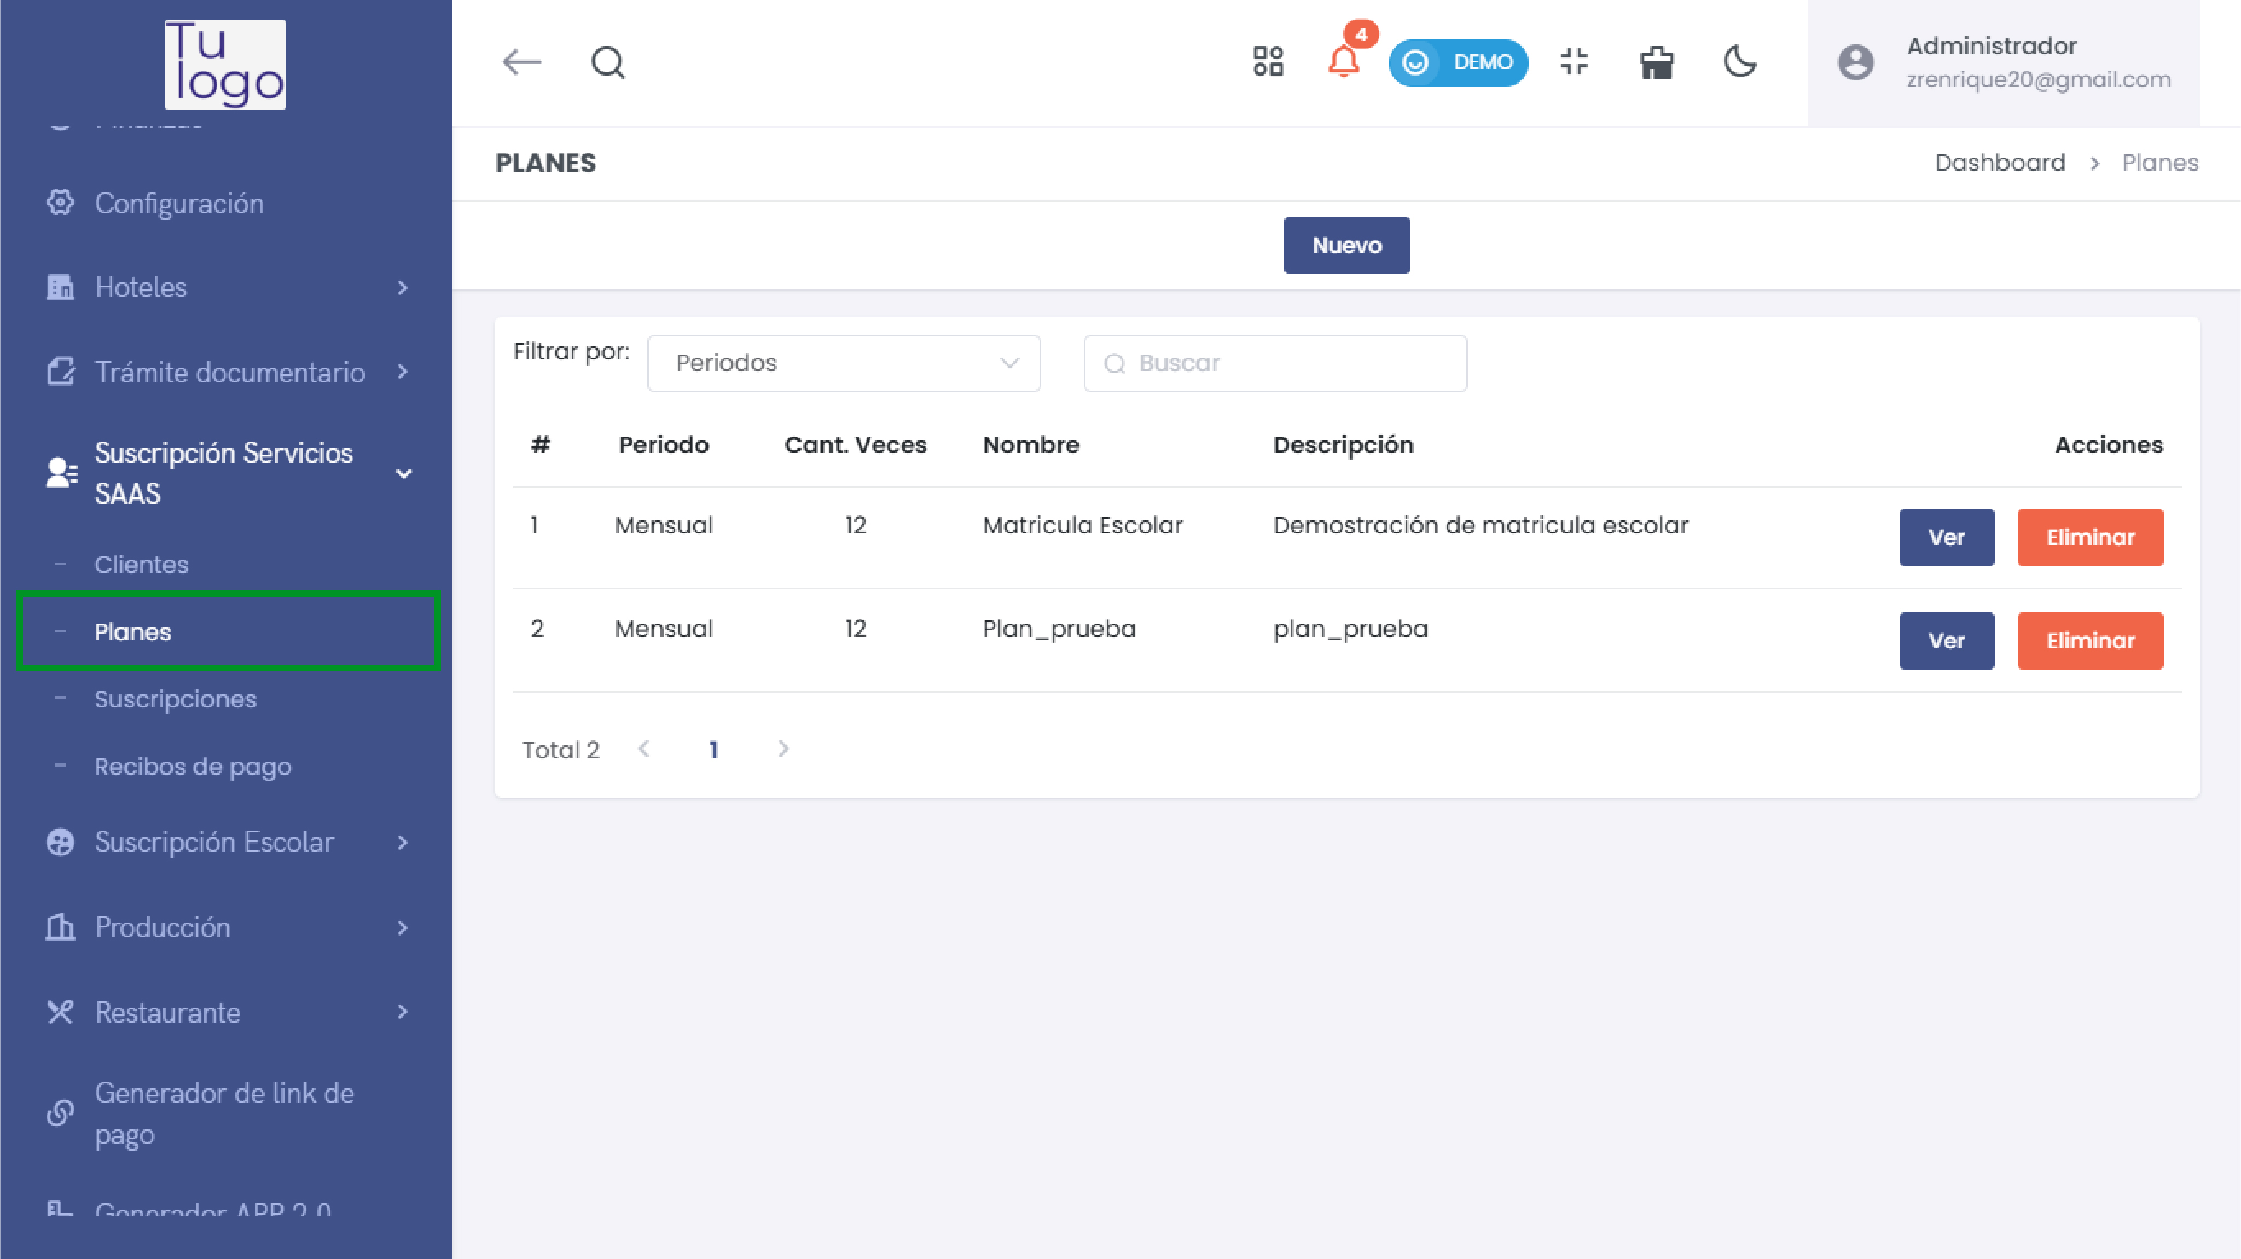Open the Periodos filter dropdown
The width and height of the screenshot is (2241, 1259).
[843, 363]
